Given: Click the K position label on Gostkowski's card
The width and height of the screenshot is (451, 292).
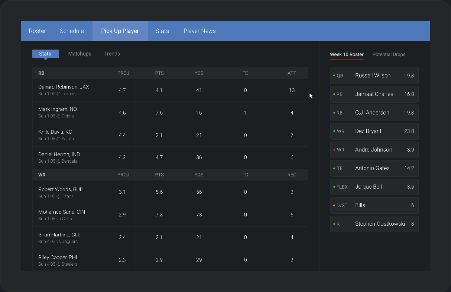Looking at the screenshot, I should 338,224.
